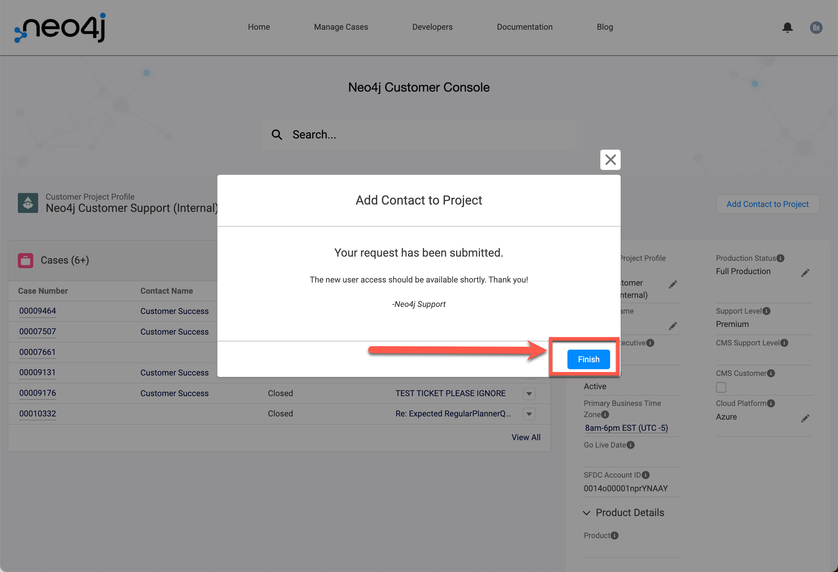
Task: Click the search magnifier icon
Action: [277, 134]
